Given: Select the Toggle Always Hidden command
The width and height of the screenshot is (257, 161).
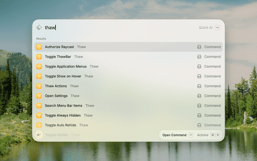Looking at the screenshot, I should [x=128, y=116].
